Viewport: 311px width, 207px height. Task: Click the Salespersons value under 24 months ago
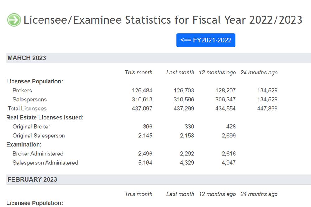click(267, 100)
